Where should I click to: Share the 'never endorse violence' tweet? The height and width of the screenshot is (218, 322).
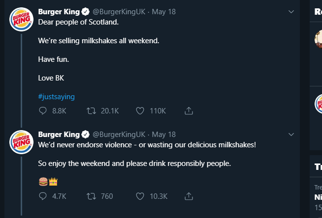point(188,196)
